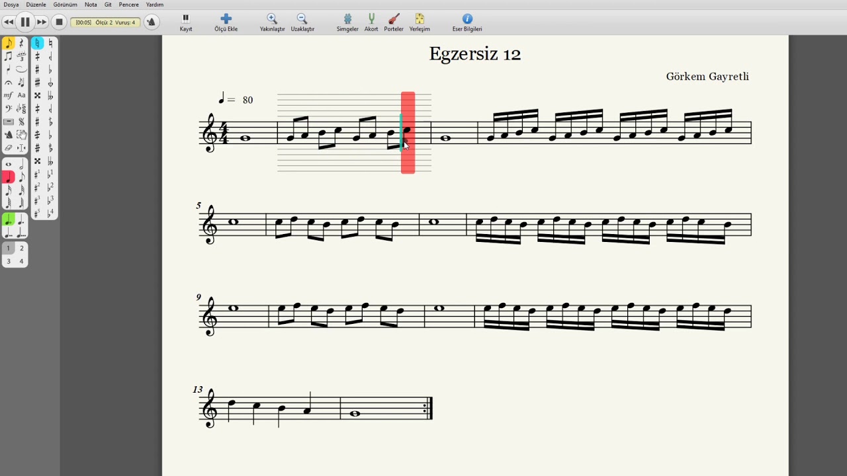
Task: Select the beamed notes tool
Action: click(x=8, y=57)
